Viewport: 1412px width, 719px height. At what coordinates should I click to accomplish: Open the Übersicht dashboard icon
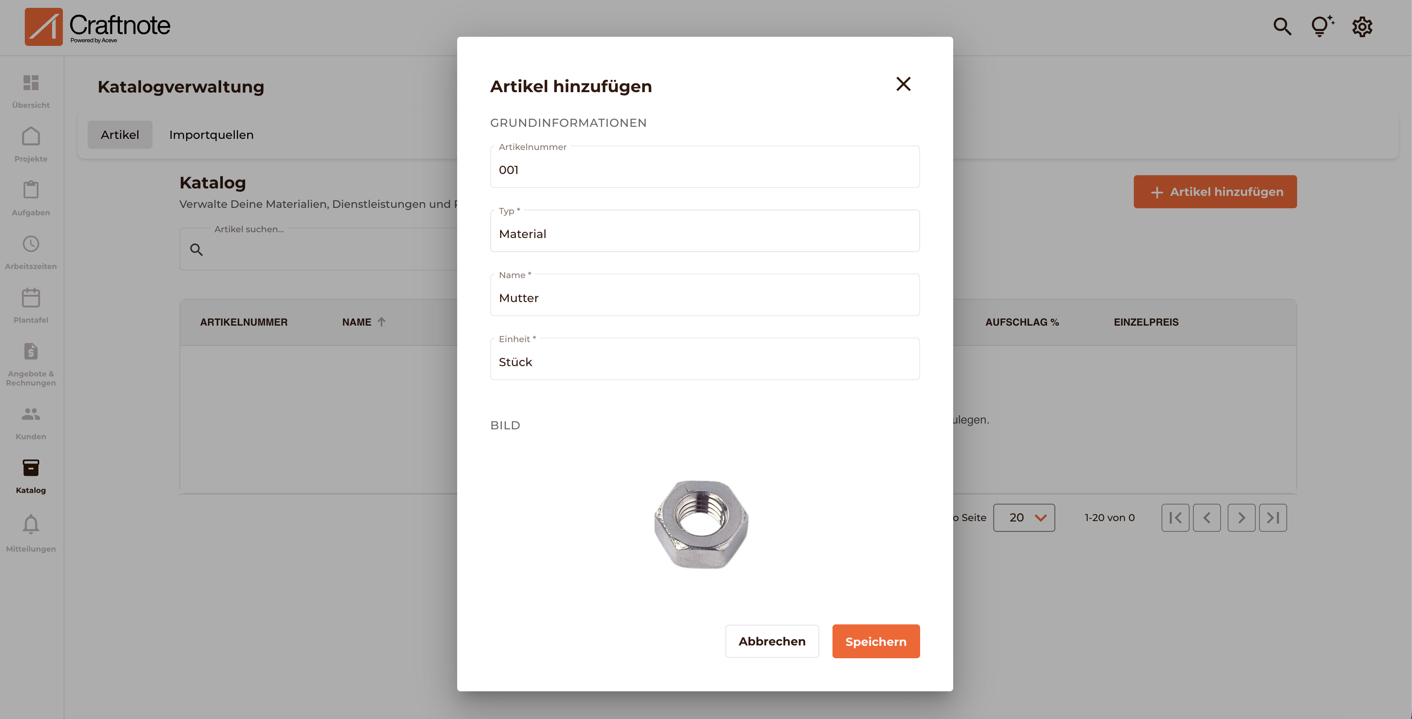[31, 83]
